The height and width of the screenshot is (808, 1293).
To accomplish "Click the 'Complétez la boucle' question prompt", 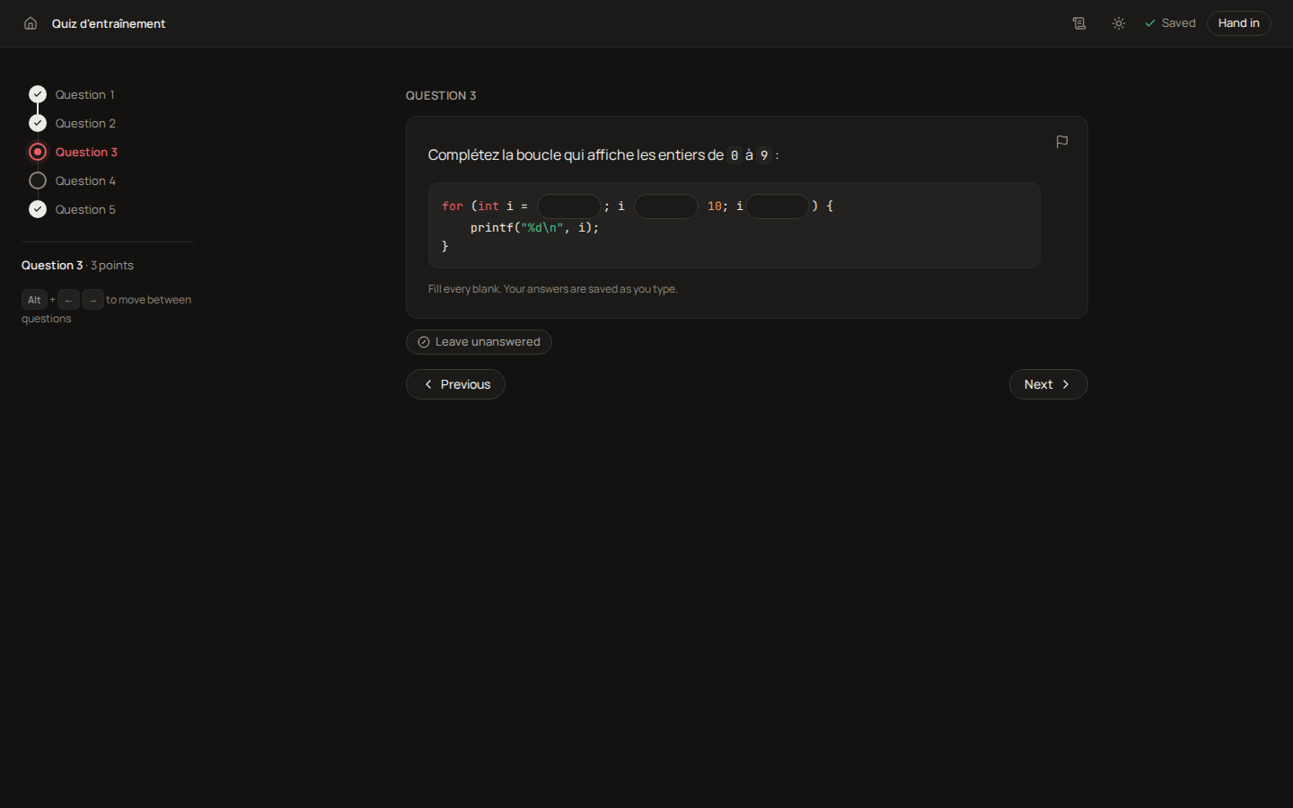I will pos(603,155).
